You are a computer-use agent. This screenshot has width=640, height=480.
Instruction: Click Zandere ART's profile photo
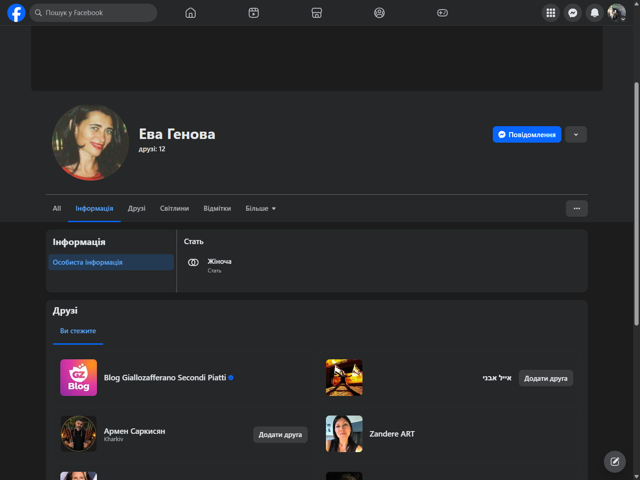coord(344,434)
